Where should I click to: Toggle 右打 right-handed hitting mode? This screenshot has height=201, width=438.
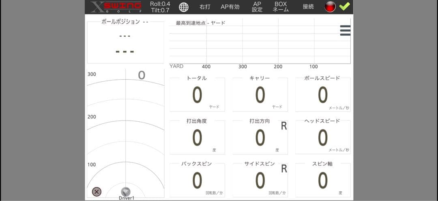205,7
